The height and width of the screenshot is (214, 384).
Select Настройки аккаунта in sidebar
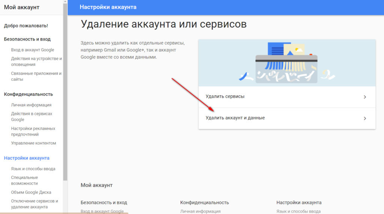coord(27,158)
